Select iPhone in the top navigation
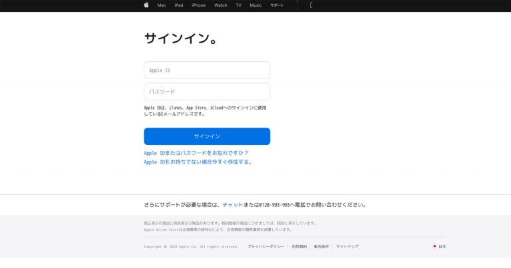511x268 pixels. (198, 5)
